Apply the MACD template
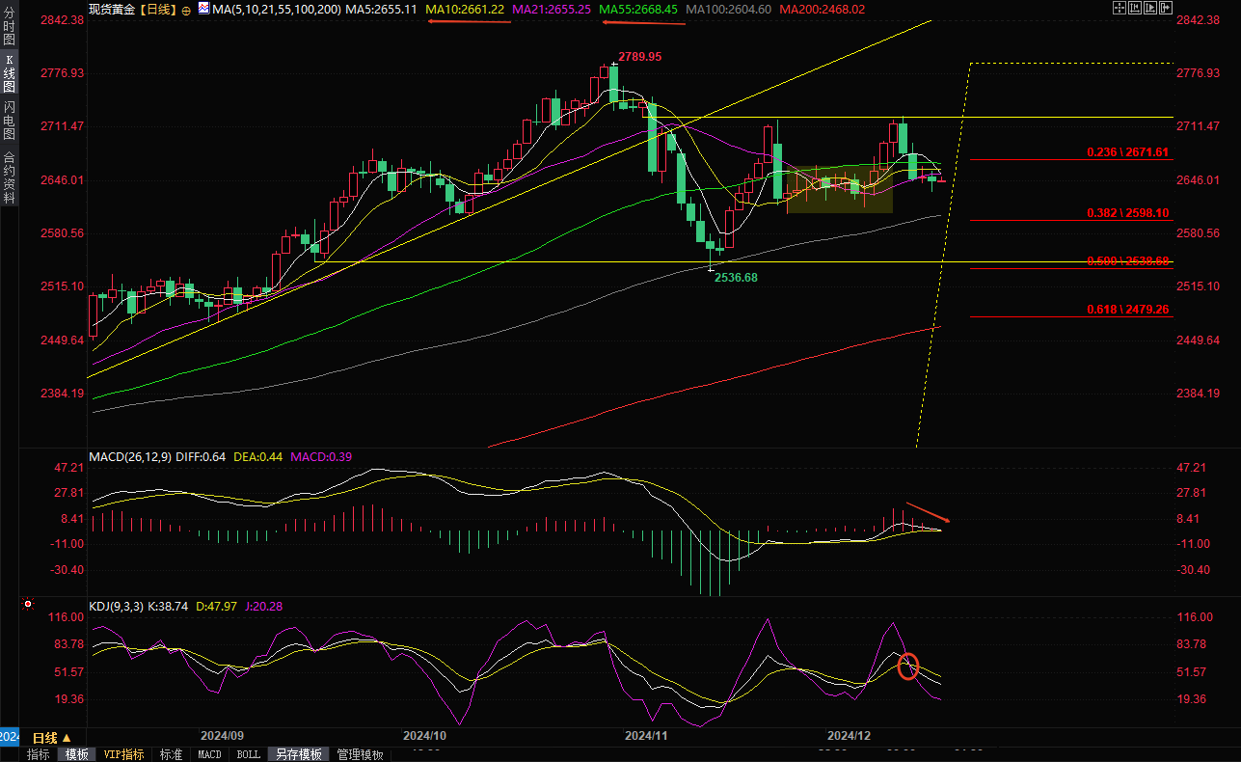This screenshot has width=1241, height=762. point(209,754)
